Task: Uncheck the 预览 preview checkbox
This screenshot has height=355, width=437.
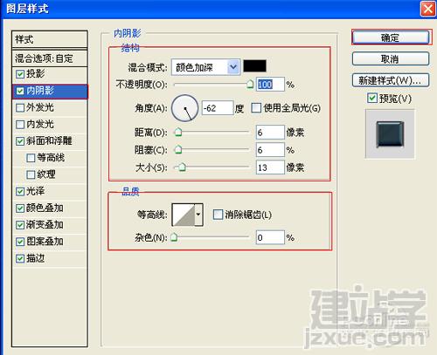Action: click(x=372, y=99)
